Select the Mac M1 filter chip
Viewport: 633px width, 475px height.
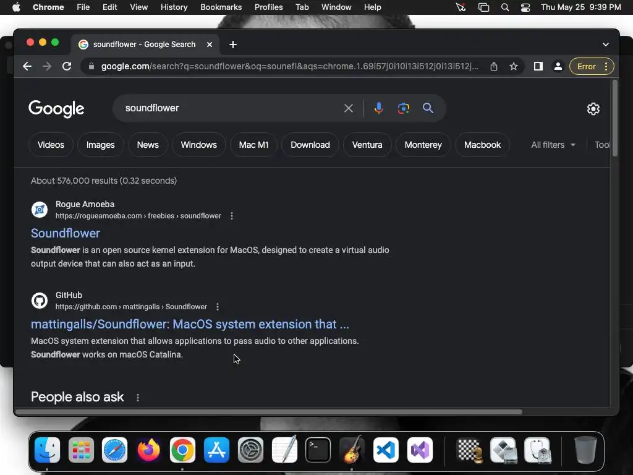[x=253, y=145]
